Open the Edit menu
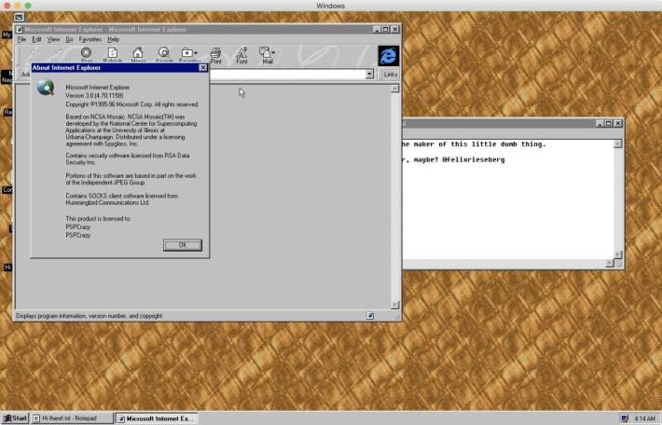 coord(36,39)
